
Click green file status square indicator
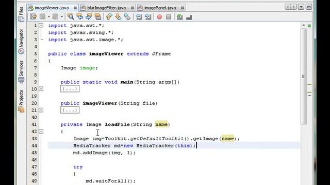[309, 26]
